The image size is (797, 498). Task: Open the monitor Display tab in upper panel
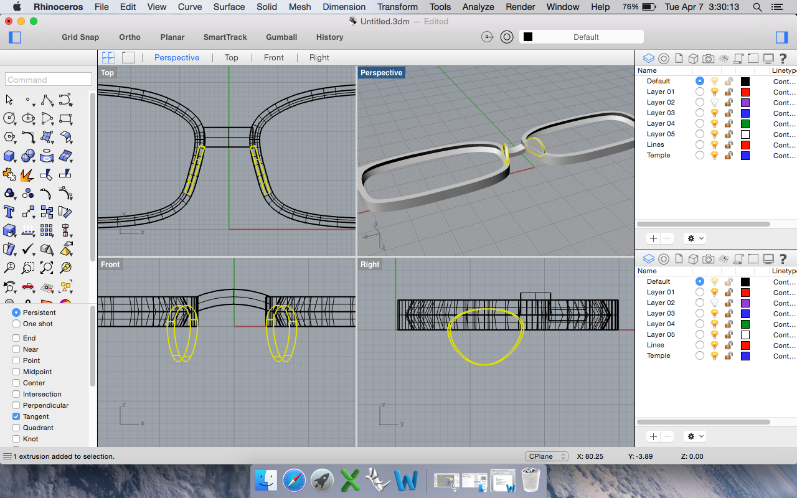[x=768, y=59]
